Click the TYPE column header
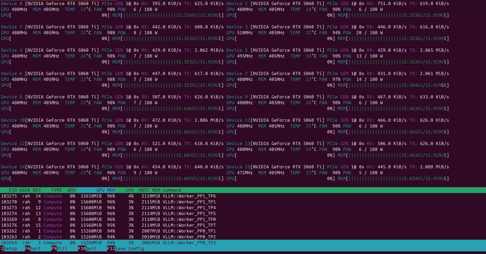The image size is (486, 254). tap(57, 190)
